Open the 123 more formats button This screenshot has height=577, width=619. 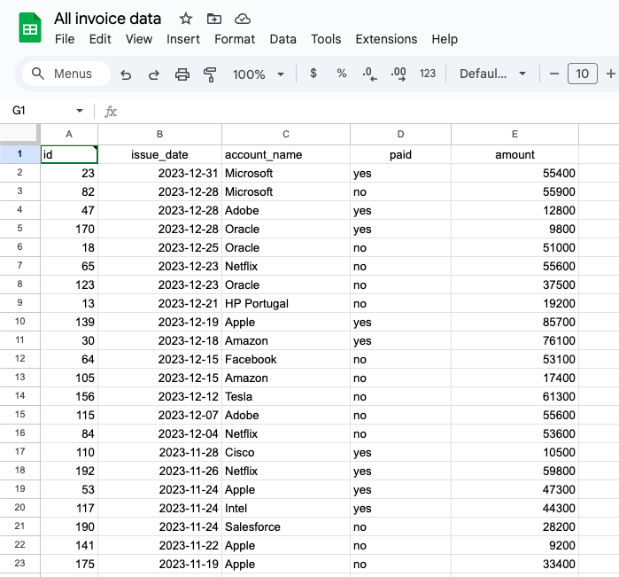click(x=428, y=74)
